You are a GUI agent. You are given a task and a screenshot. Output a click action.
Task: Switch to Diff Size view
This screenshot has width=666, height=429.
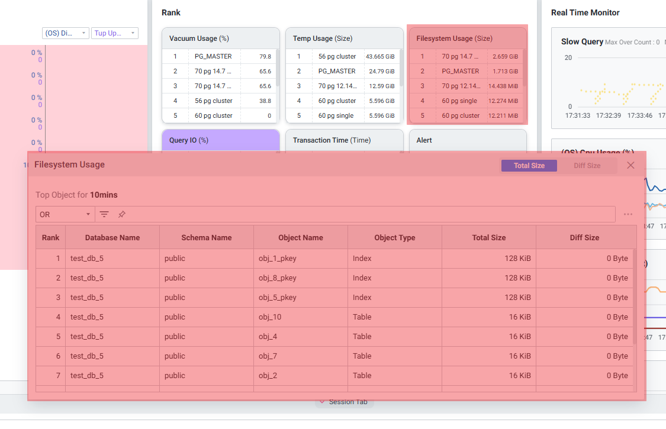coord(587,166)
